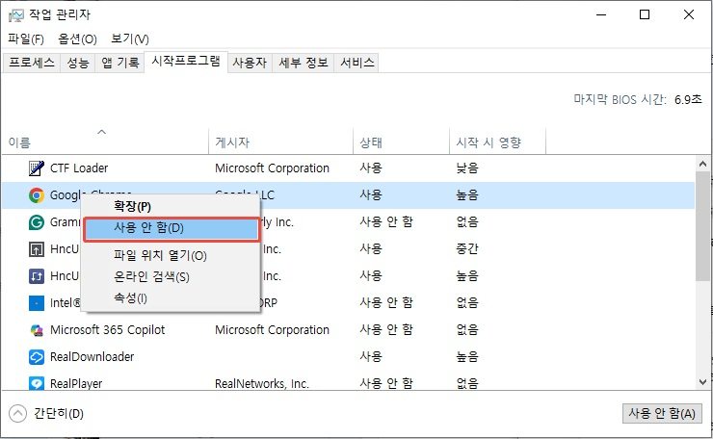The height and width of the screenshot is (439, 713).
Task: Click the 6.9초 BIOS time value
Action: coord(688,99)
